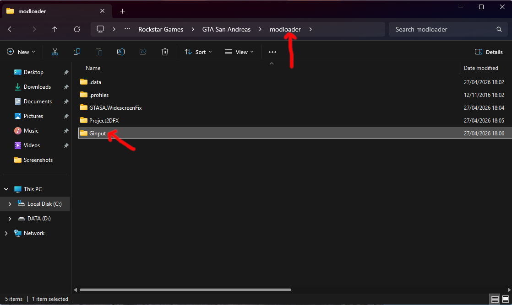Unpin Pictures from Quick access
This screenshot has height=305, width=512.
[66, 116]
